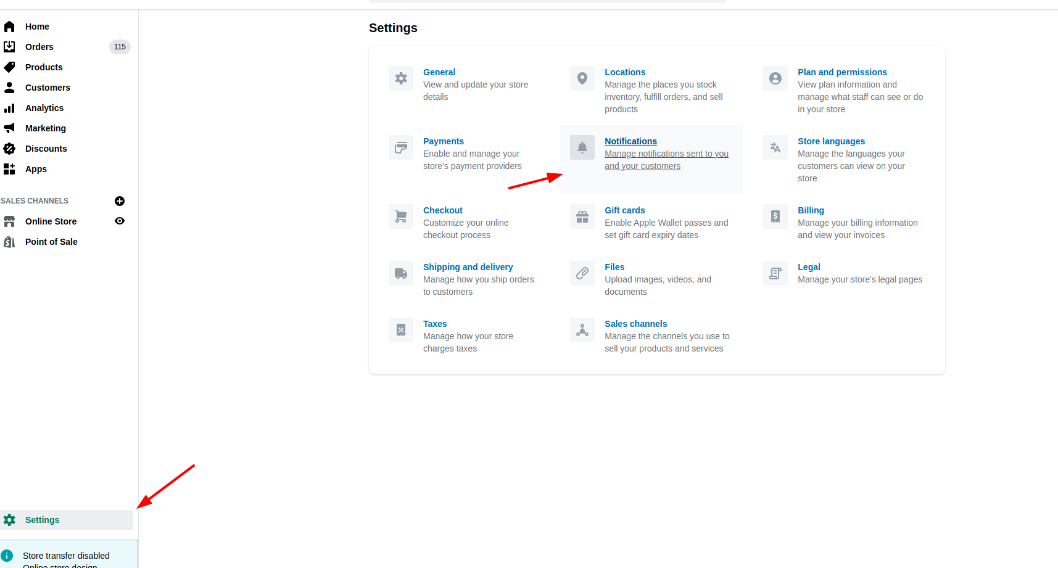This screenshot has width=1058, height=568.
Task: Open Discounts in the sidebar
Action: pos(46,149)
